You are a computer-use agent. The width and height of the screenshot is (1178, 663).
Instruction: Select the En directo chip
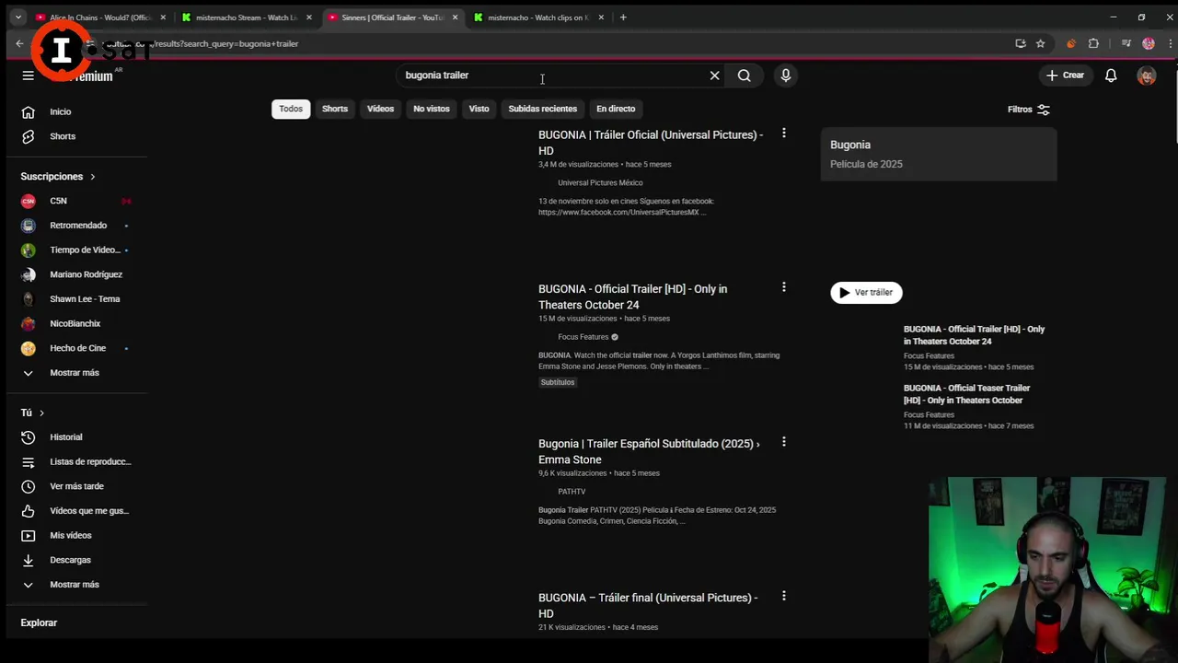coord(616,109)
